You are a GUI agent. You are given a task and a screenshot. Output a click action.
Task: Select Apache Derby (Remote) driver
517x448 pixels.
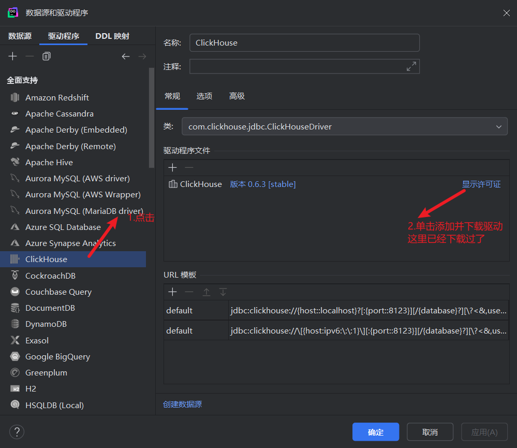click(x=73, y=146)
